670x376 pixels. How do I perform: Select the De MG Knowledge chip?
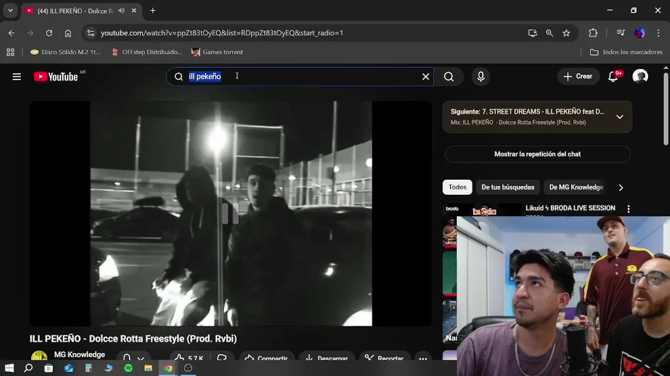(x=576, y=187)
